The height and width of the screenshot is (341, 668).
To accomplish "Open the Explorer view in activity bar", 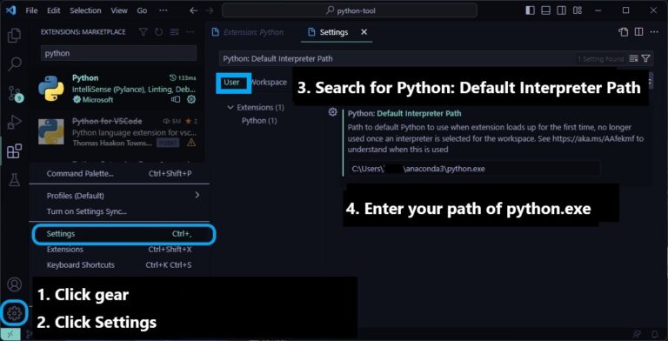I will [x=14, y=36].
